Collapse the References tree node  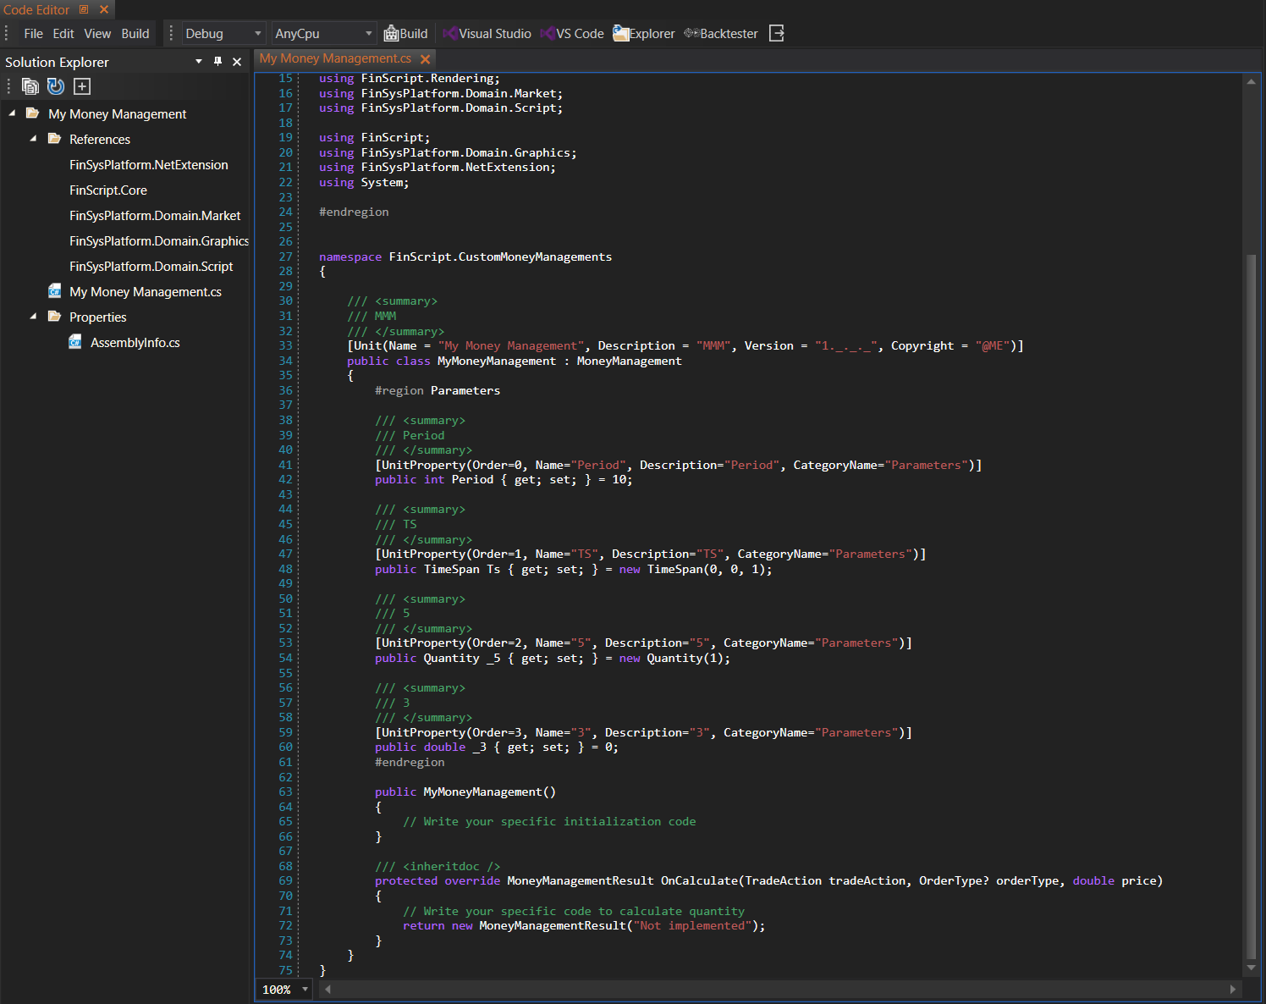pyautogui.click(x=34, y=139)
